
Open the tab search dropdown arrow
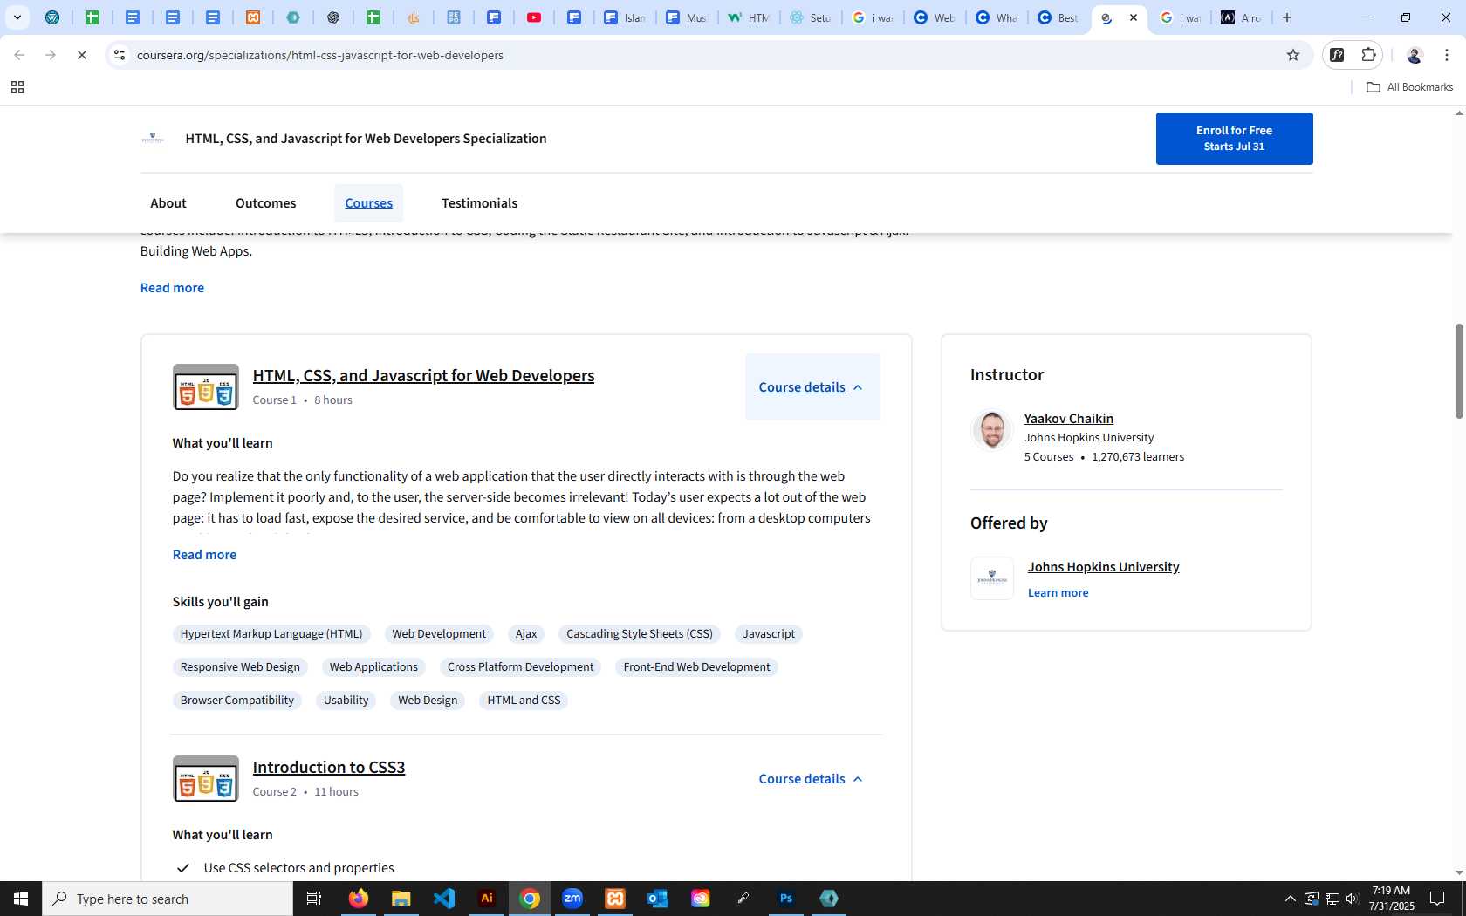click(17, 17)
